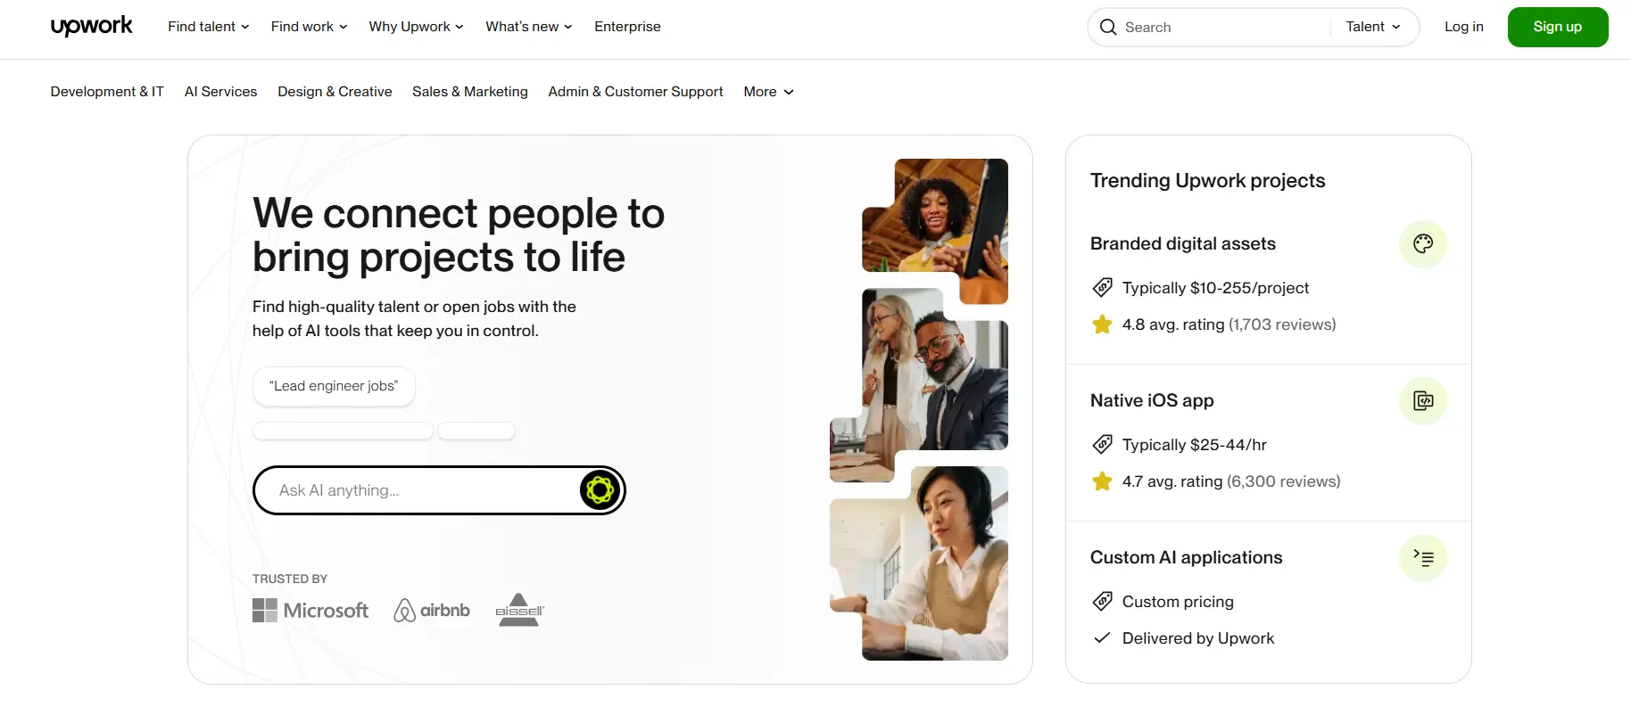Click the search magnifier icon
1631x715 pixels.
tap(1108, 27)
